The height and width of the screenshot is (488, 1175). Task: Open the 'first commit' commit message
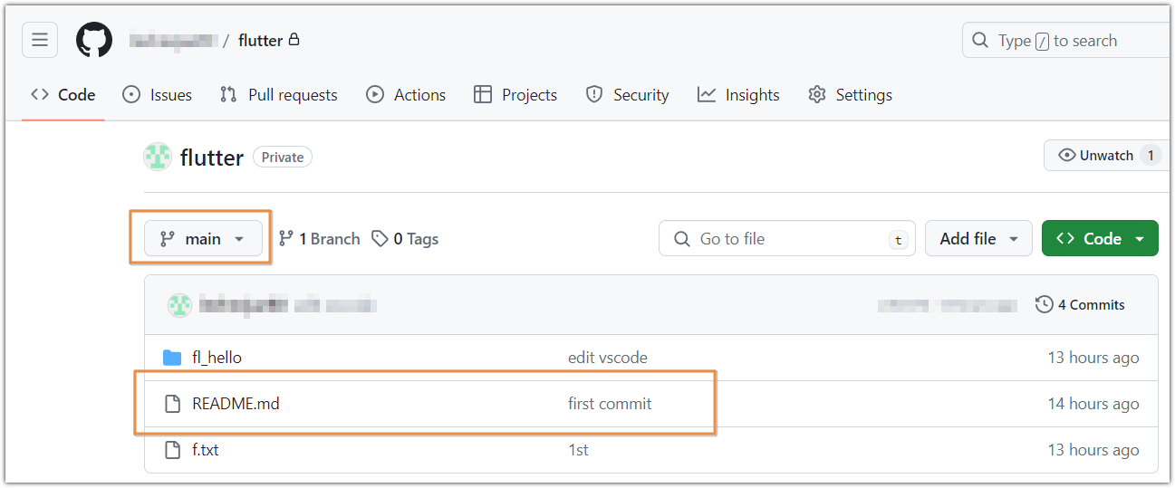coord(610,404)
